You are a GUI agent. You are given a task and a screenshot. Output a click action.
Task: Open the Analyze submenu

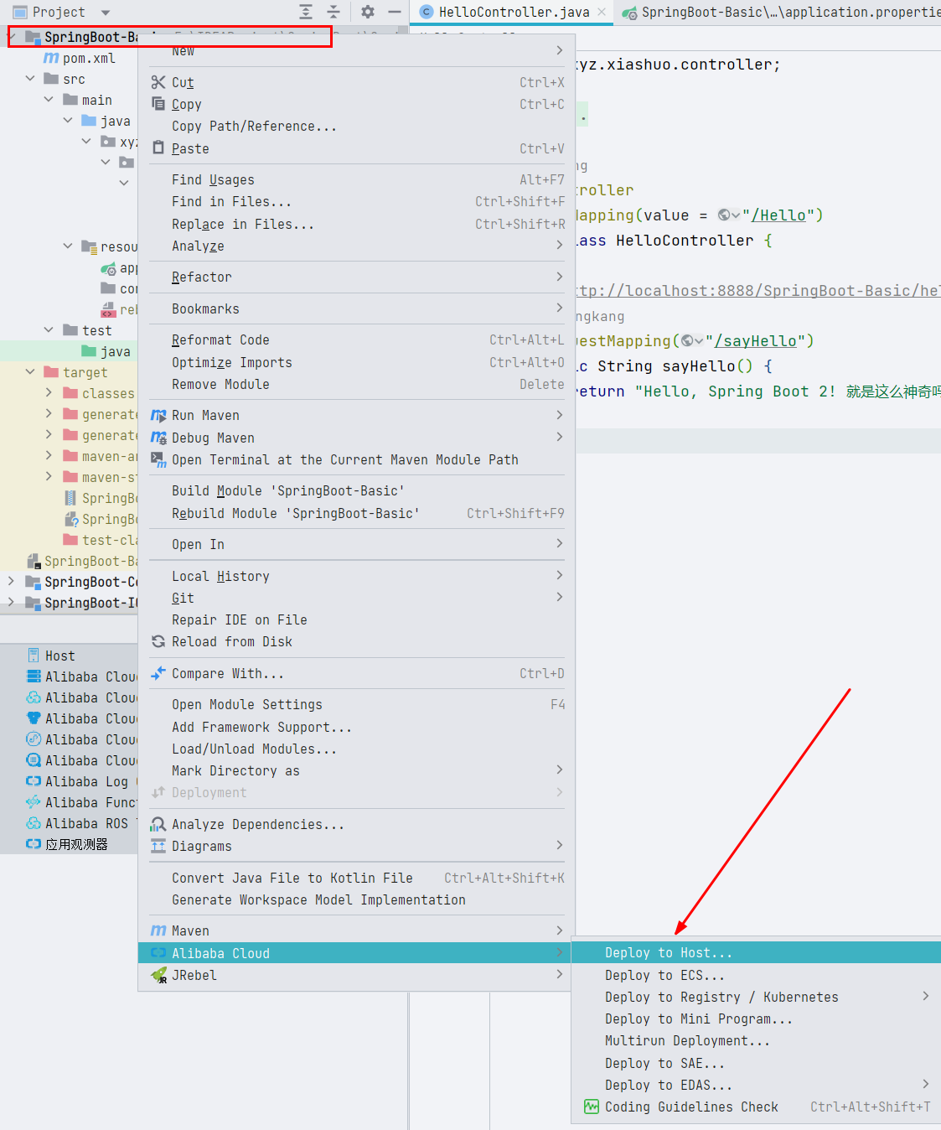coord(356,246)
